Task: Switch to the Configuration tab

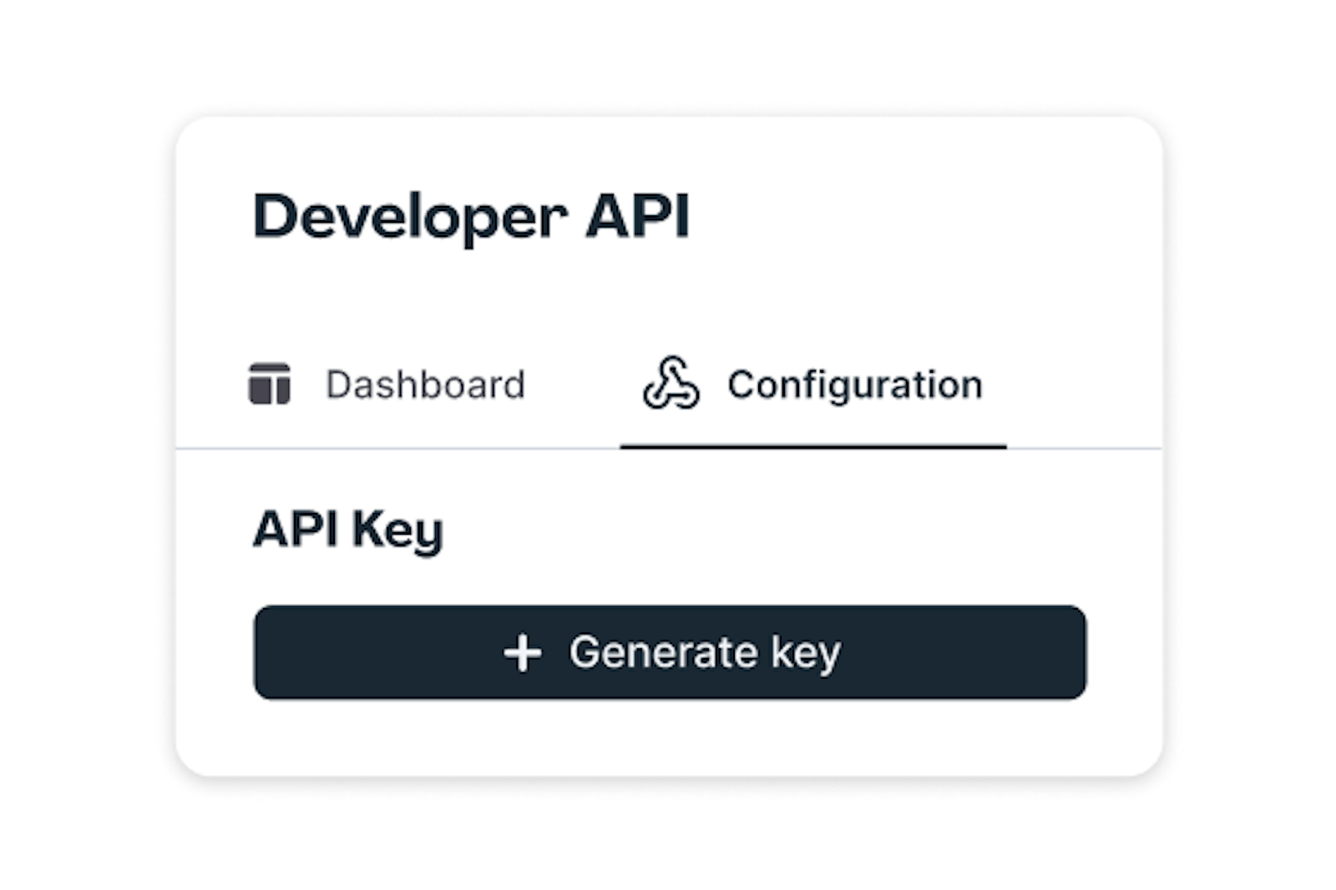Action: click(812, 385)
